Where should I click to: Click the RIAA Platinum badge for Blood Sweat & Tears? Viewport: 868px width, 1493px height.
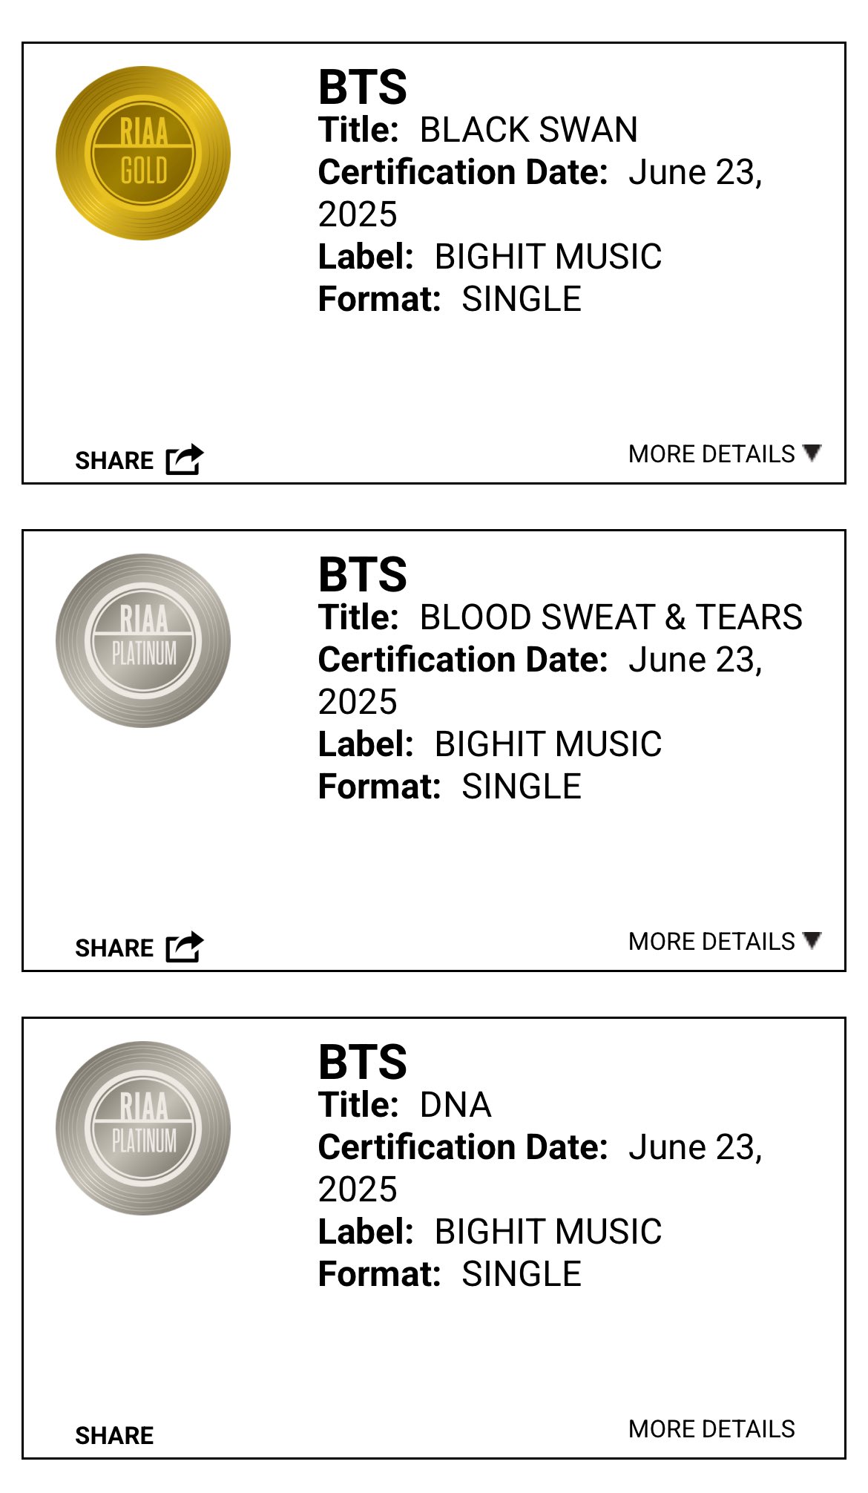pos(143,640)
